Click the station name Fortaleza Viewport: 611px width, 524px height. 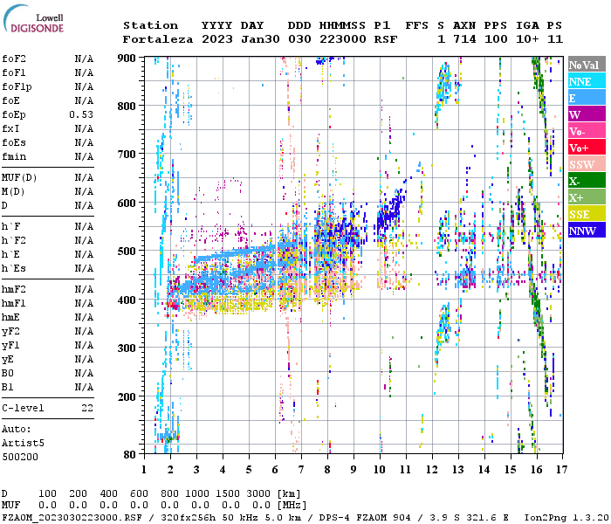click(x=158, y=39)
